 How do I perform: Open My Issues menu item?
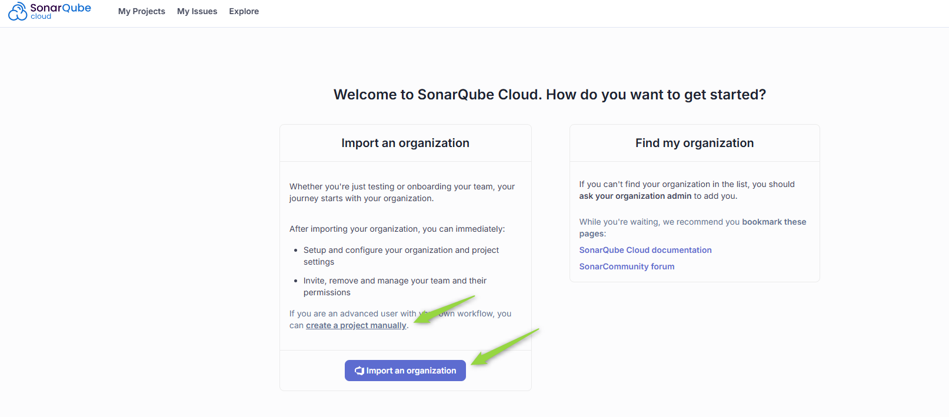197,11
